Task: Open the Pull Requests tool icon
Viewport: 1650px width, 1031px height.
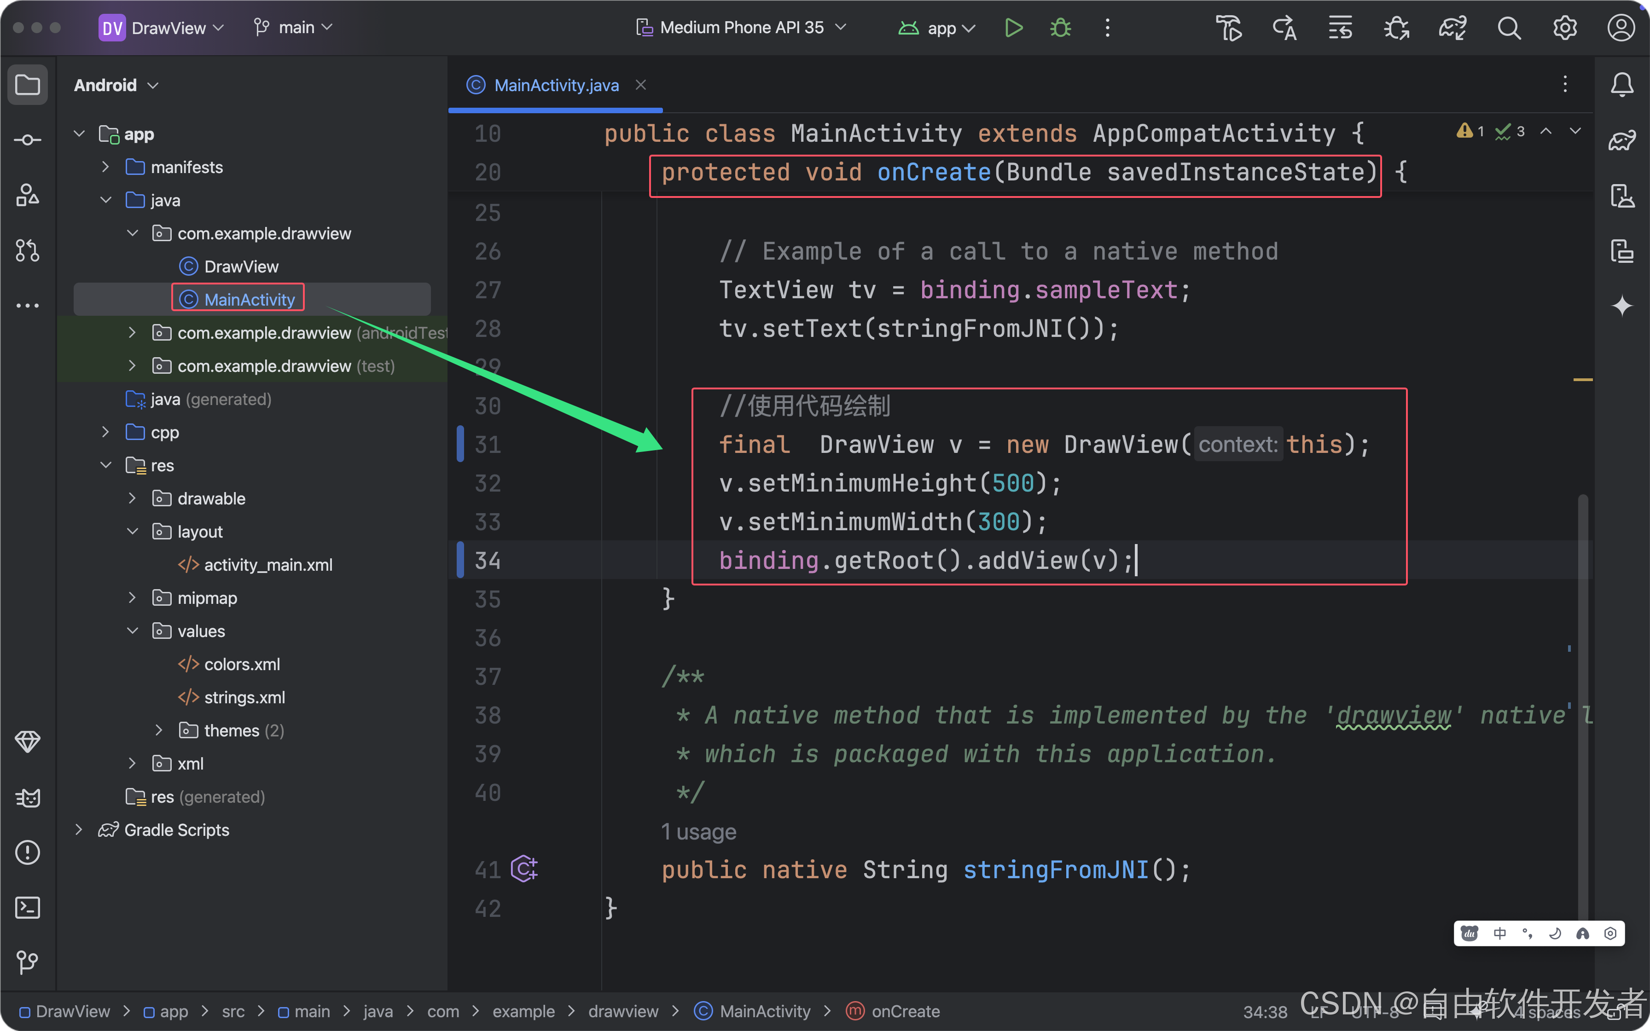Action: 27,250
